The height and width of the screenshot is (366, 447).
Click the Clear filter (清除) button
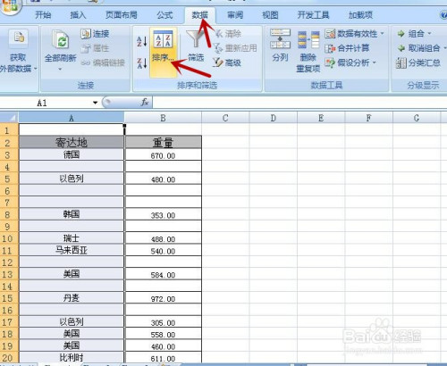228,34
